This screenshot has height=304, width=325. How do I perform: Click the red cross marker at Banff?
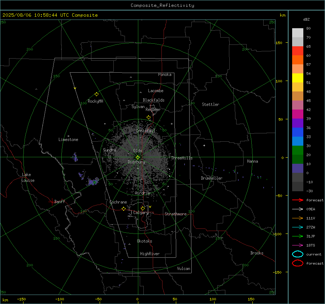(x=52, y=202)
